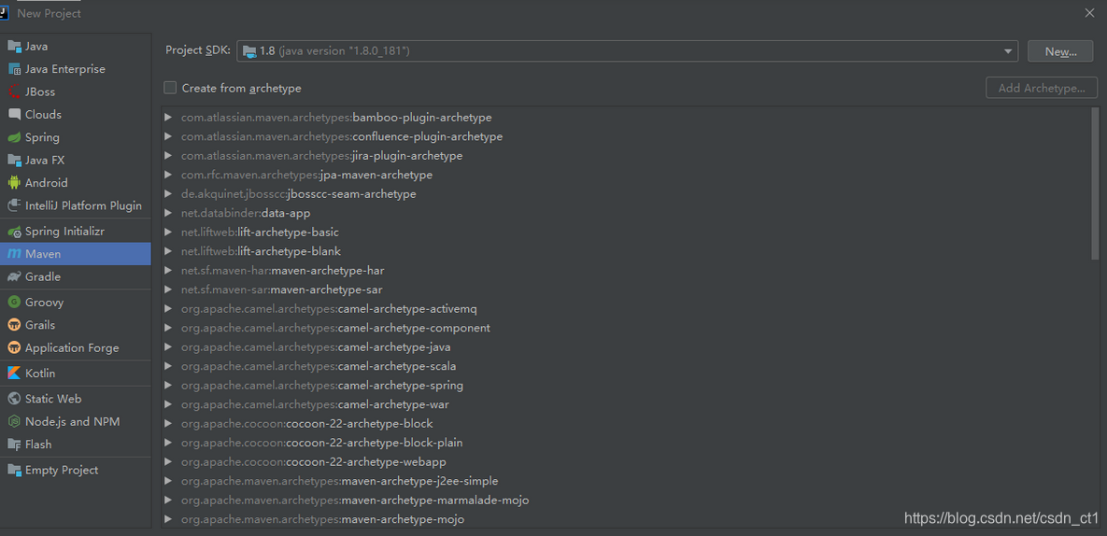1107x536 pixels.
Task: Click the IntelliJ Platform Plugin icon
Action: [x=14, y=206]
